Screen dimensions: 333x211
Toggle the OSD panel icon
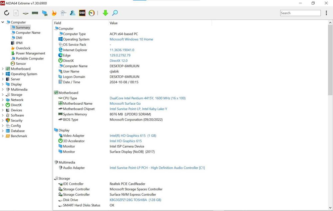tap(82, 13)
